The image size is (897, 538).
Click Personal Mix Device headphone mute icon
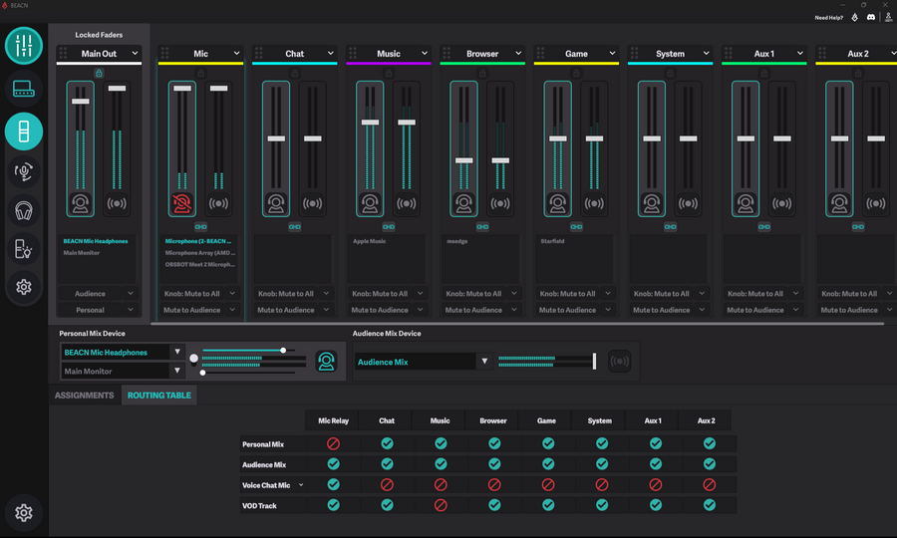point(326,362)
